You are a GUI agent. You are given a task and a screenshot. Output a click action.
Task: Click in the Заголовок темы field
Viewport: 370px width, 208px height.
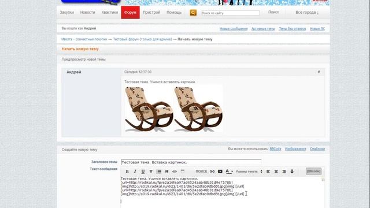(x=191, y=162)
